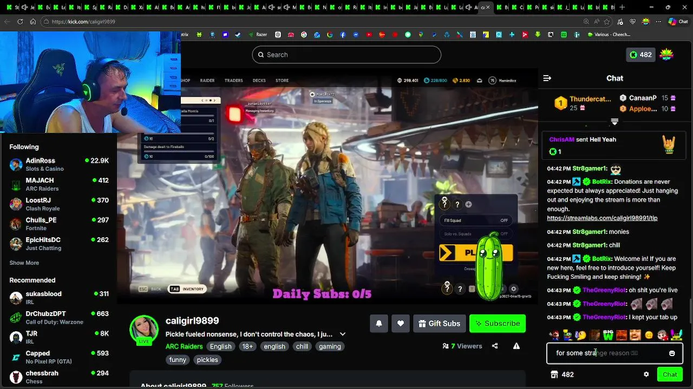This screenshot has width=693, height=389.
Task: Open Various - Cheech bookmark
Action: 609,35
